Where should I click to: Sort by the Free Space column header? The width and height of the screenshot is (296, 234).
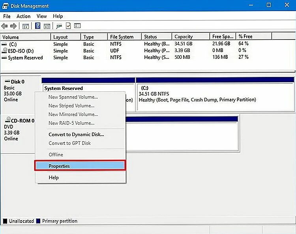[223, 37]
